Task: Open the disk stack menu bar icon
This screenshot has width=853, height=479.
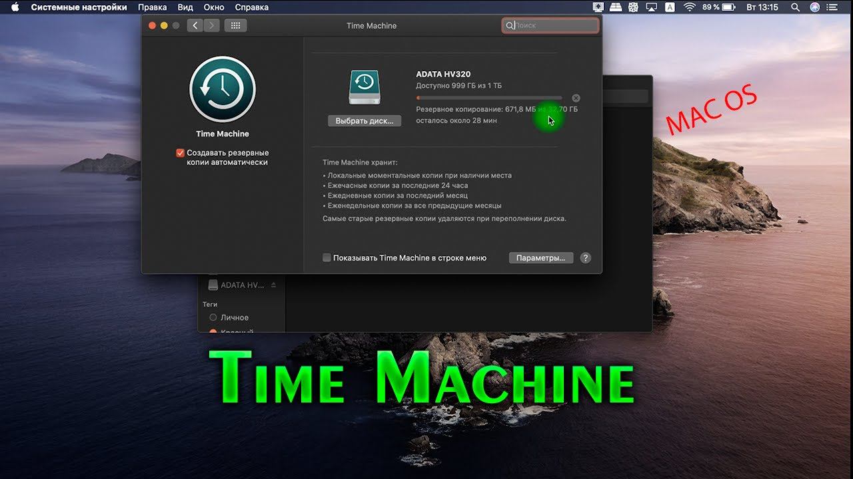Action: click(x=616, y=7)
